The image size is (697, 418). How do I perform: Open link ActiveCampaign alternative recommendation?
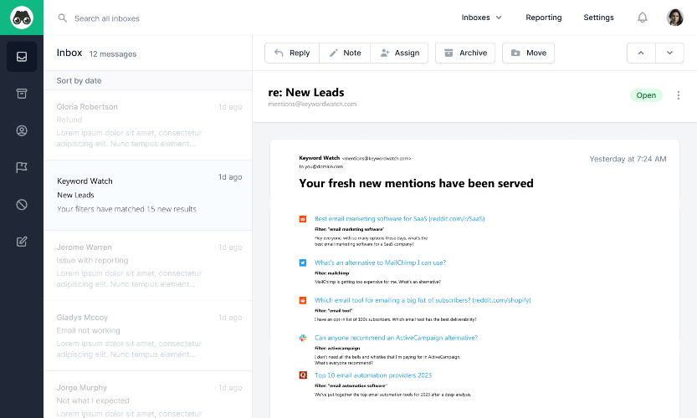tap(396, 338)
